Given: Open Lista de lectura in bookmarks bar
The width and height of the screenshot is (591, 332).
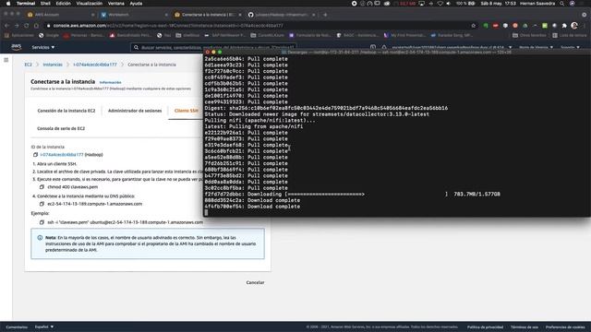Looking at the screenshot, I should click(570, 35).
